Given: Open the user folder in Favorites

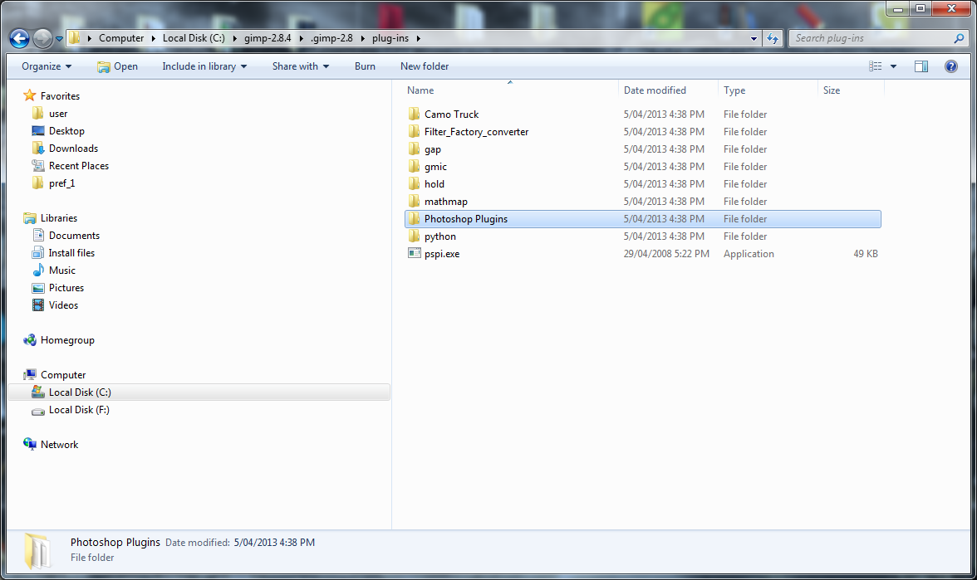Looking at the screenshot, I should click(58, 113).
